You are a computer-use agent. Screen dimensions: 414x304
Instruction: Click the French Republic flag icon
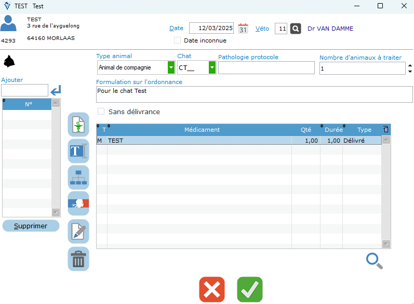click(78, 203)
